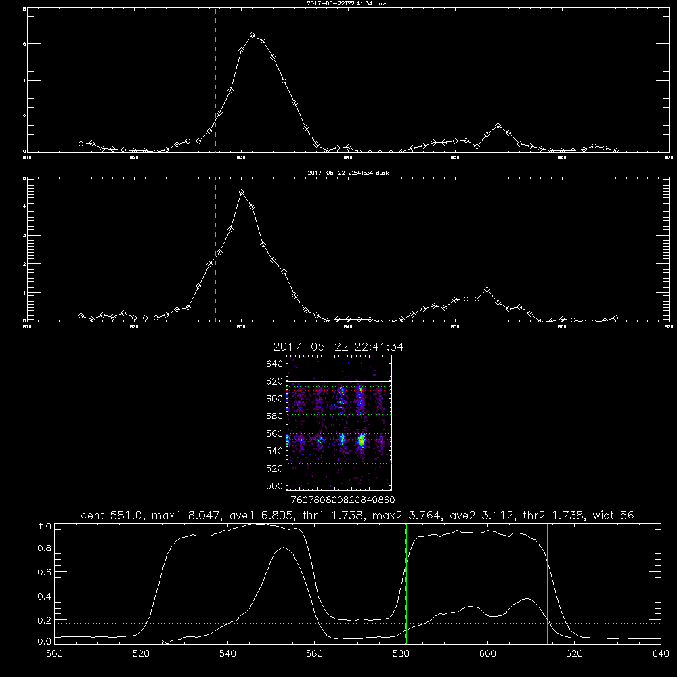This screenshot has width=677, height=677.
Task: Click the '0.4' y-axis label of bottom plot
Action: [45, 596]
